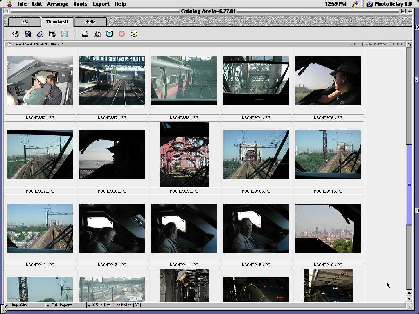Viewport: 419px width, 314px height.
Task: Click the print (printer) toolbar icon
Action: (x=85, y=34)
